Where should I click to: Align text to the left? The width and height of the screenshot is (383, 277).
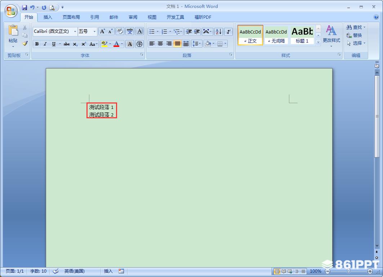point(152,44)
